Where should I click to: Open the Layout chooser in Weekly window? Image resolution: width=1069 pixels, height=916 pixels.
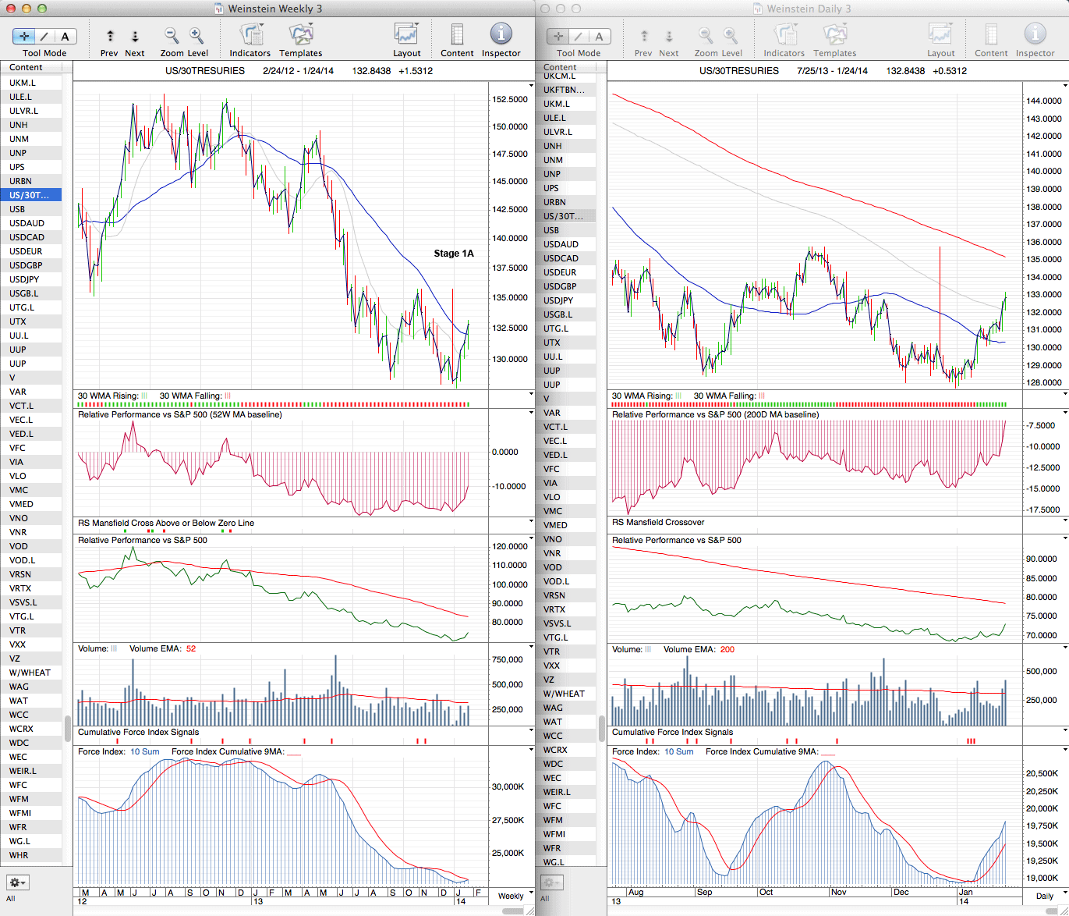pos(406,36)
